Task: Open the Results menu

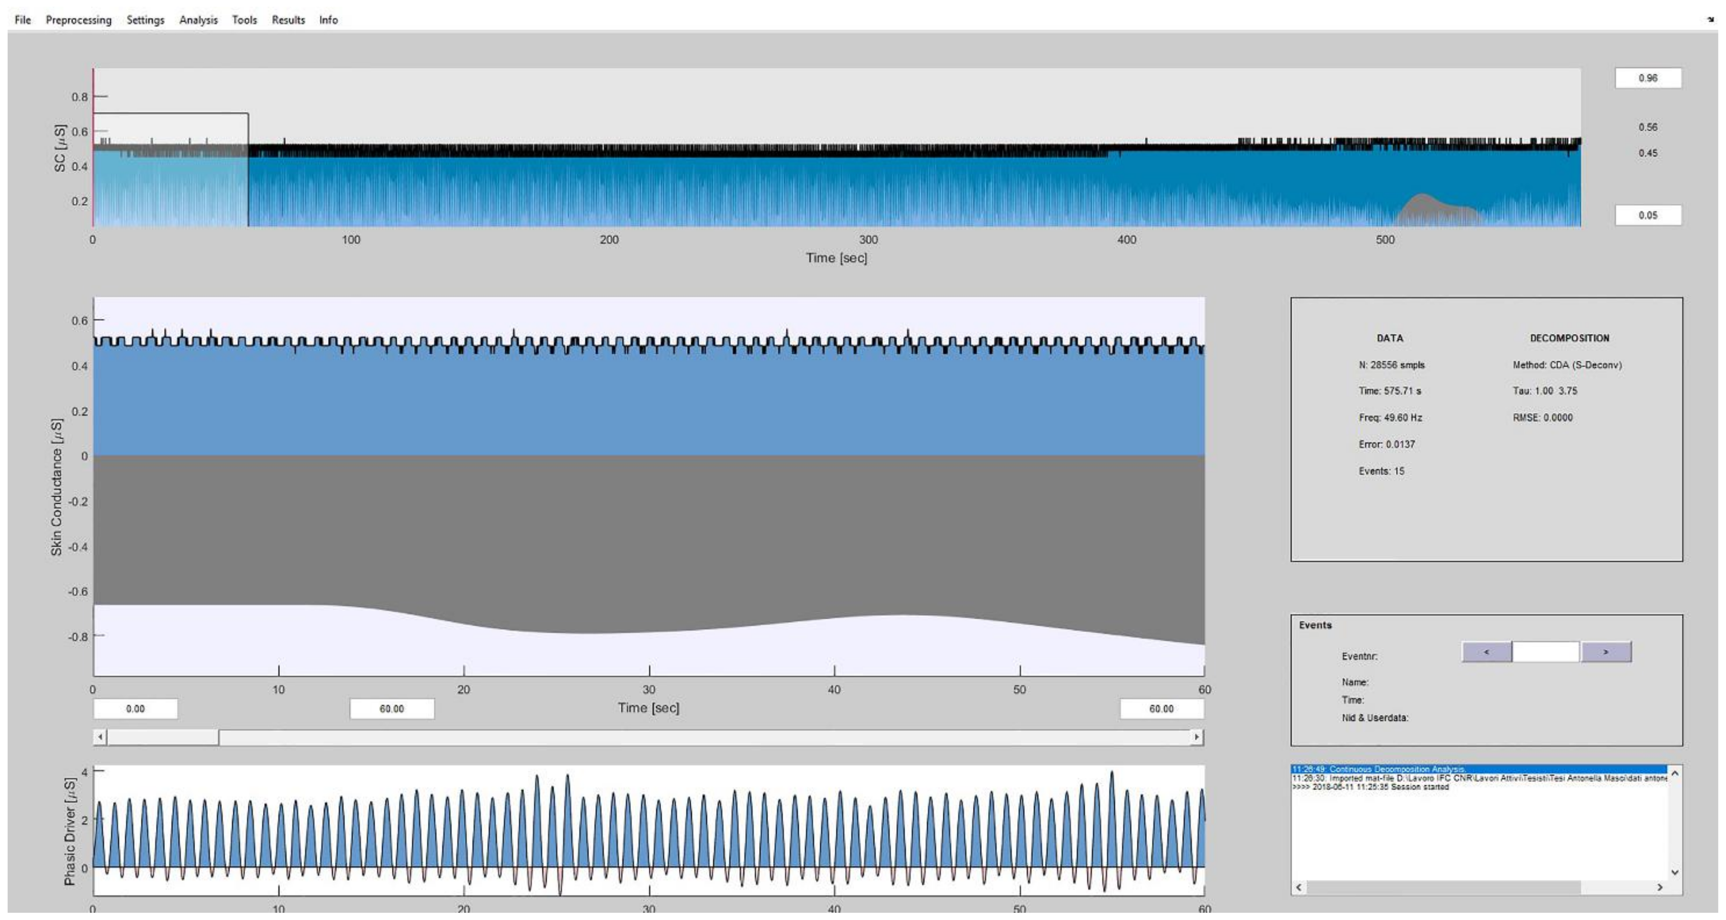Action: (x=288, y=20)
